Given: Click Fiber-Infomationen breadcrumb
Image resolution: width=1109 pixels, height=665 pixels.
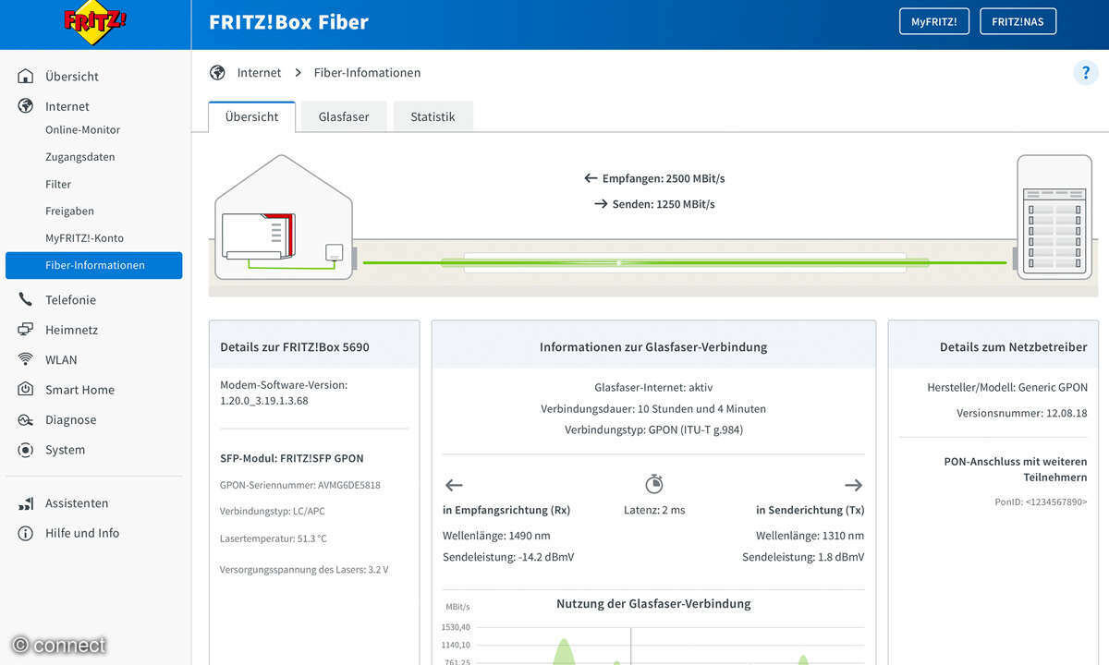Looking at the screenshot, I should (367, 72).
